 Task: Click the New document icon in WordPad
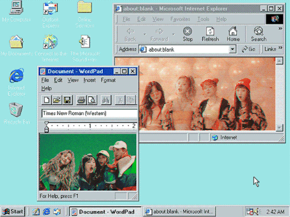click(x=46, y=100)
